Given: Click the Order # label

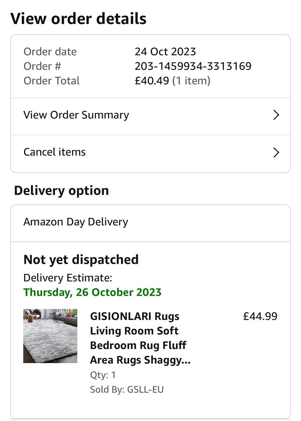Looking at the screenshot, I should click(42, 66).
